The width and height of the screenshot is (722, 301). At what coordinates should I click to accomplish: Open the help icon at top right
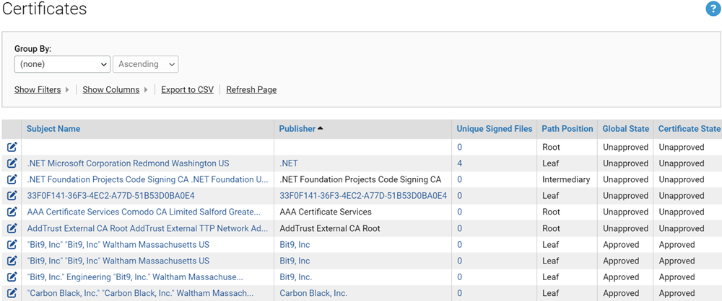pyautogui.click(x=713, y=9)
